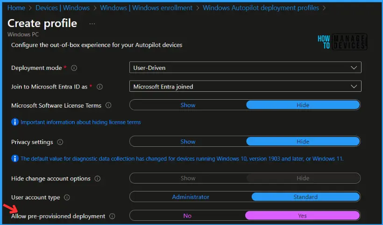Set Privacy settings to Show

(x=188, y=142)
